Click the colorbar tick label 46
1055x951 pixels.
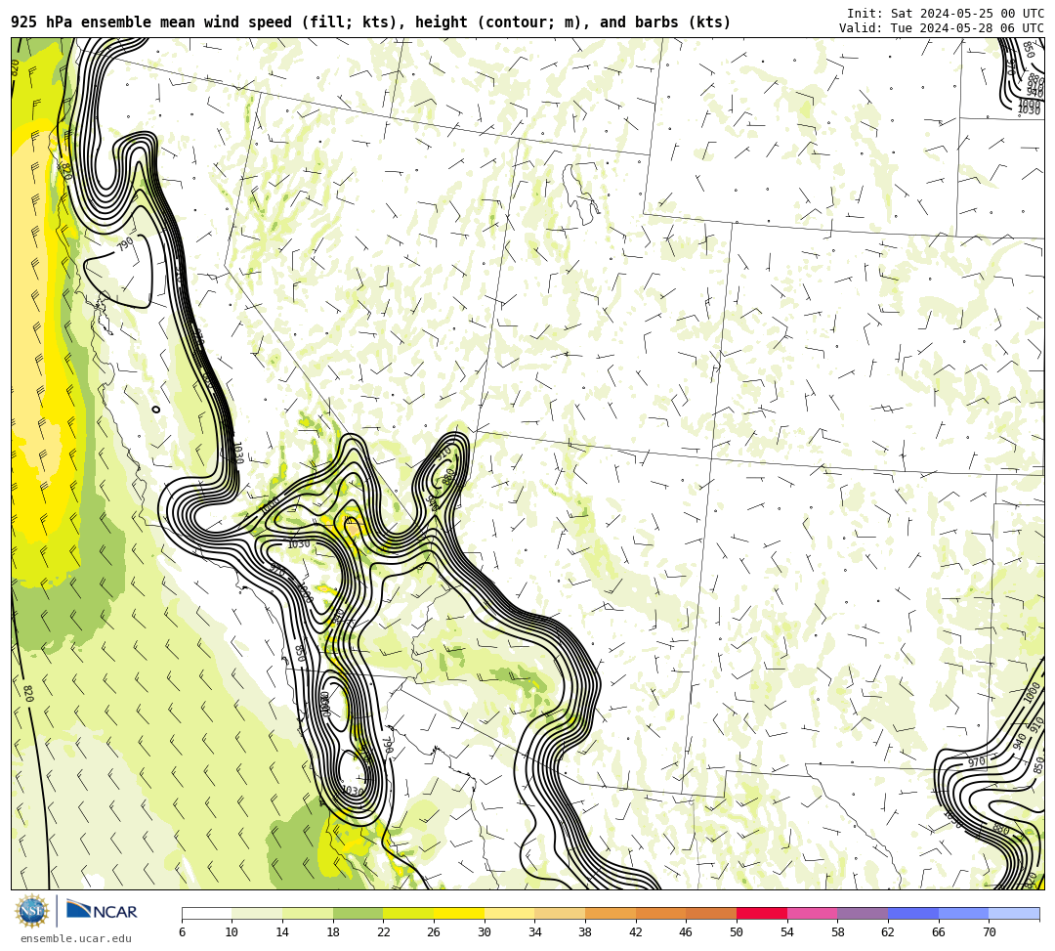(x=687, y=932)
